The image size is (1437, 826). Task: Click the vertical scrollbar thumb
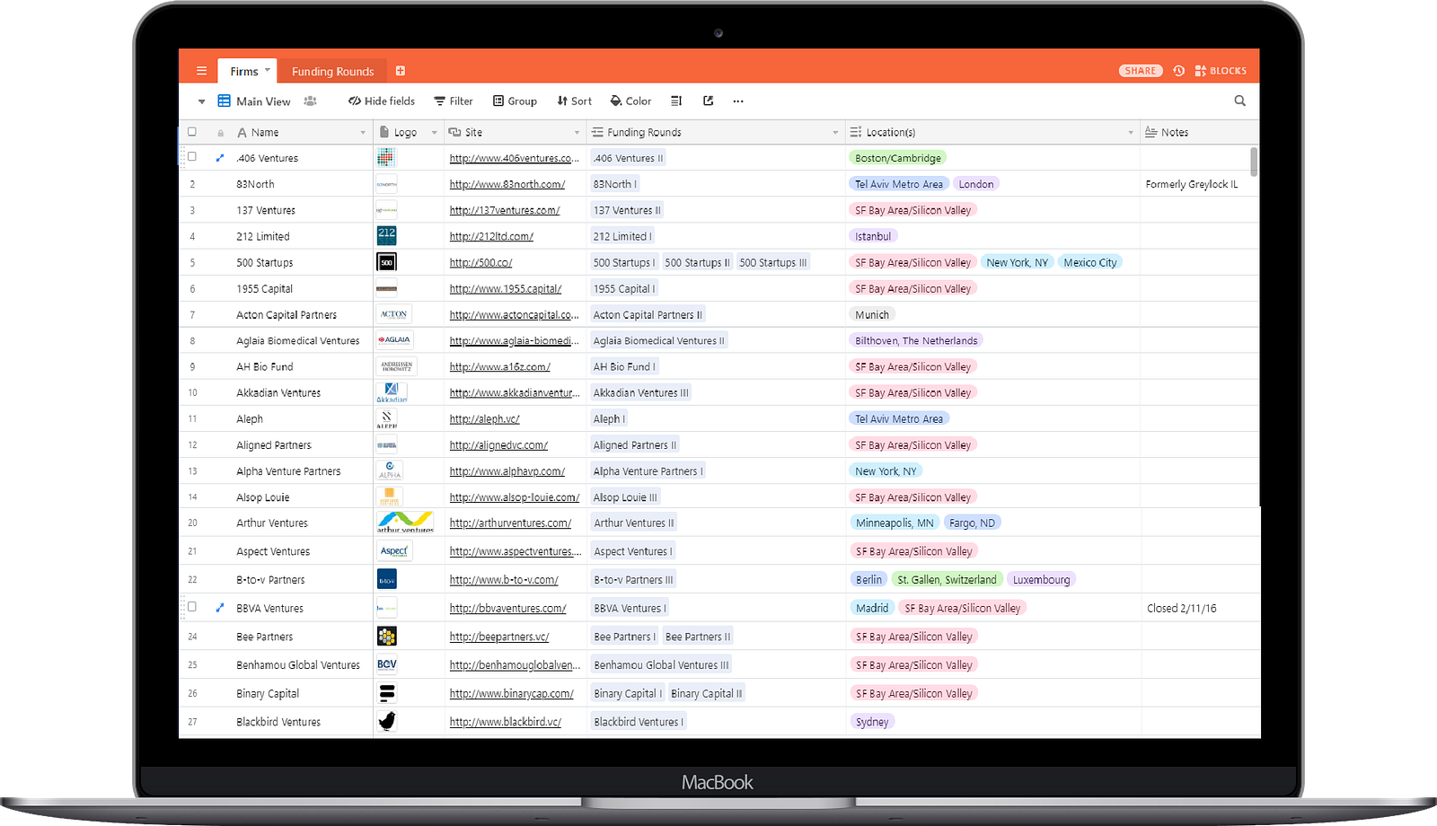[x=1254, y=163]
